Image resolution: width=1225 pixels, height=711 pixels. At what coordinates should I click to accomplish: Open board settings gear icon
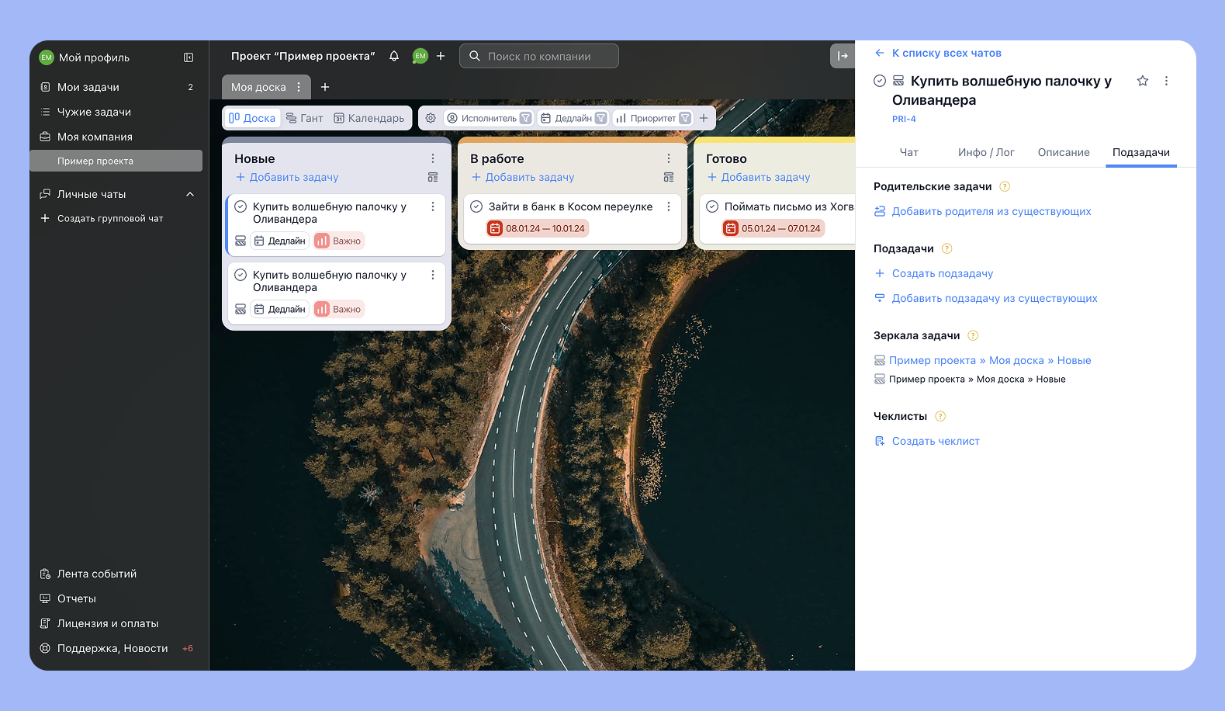coord(431,118)
